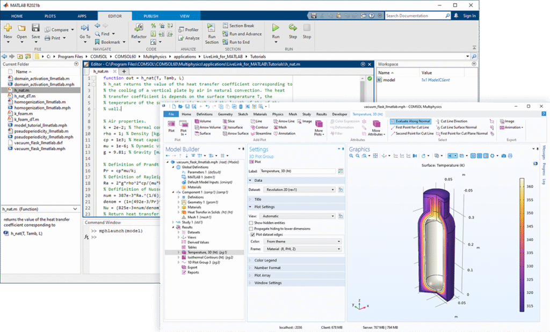Click Zoom In in Graphics toolbar
Screen dimensions: 550x332
pos(351,156)
